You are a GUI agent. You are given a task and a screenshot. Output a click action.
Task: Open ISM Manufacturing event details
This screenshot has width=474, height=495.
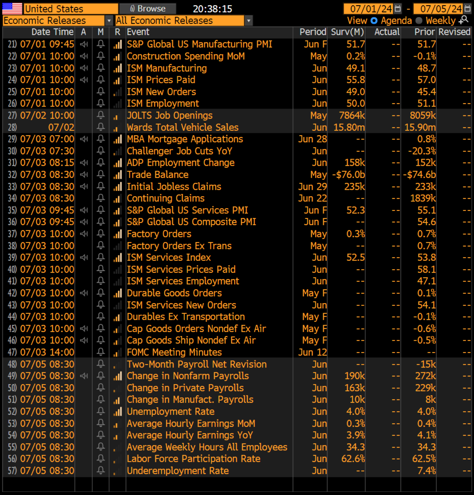click(x=167, y=68)
